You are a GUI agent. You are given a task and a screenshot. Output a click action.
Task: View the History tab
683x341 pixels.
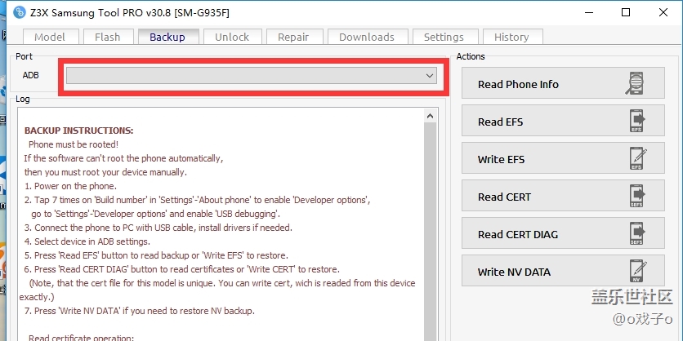coord(511,37)
